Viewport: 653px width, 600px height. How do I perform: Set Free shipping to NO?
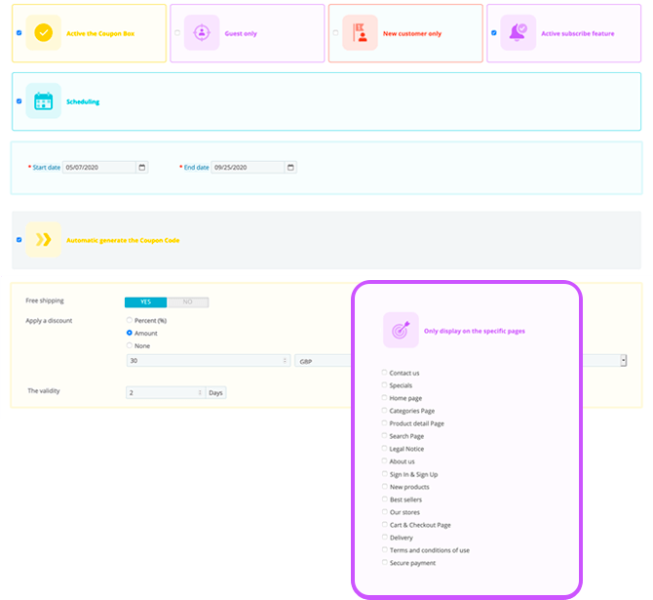click(x=188, y=301)
